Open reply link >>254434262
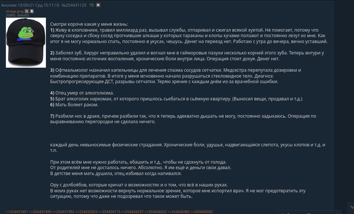354x214 pixels. point(156,212)
